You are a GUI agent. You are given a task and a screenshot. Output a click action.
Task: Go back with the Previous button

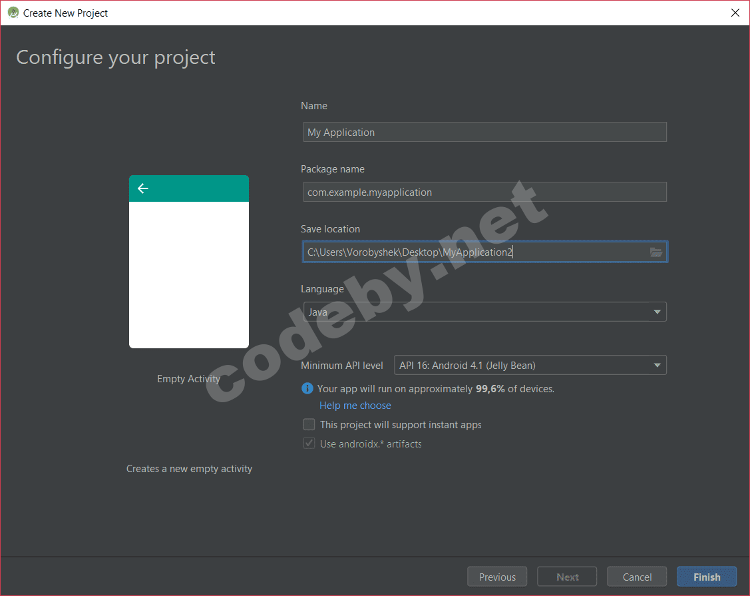[497, 577]
